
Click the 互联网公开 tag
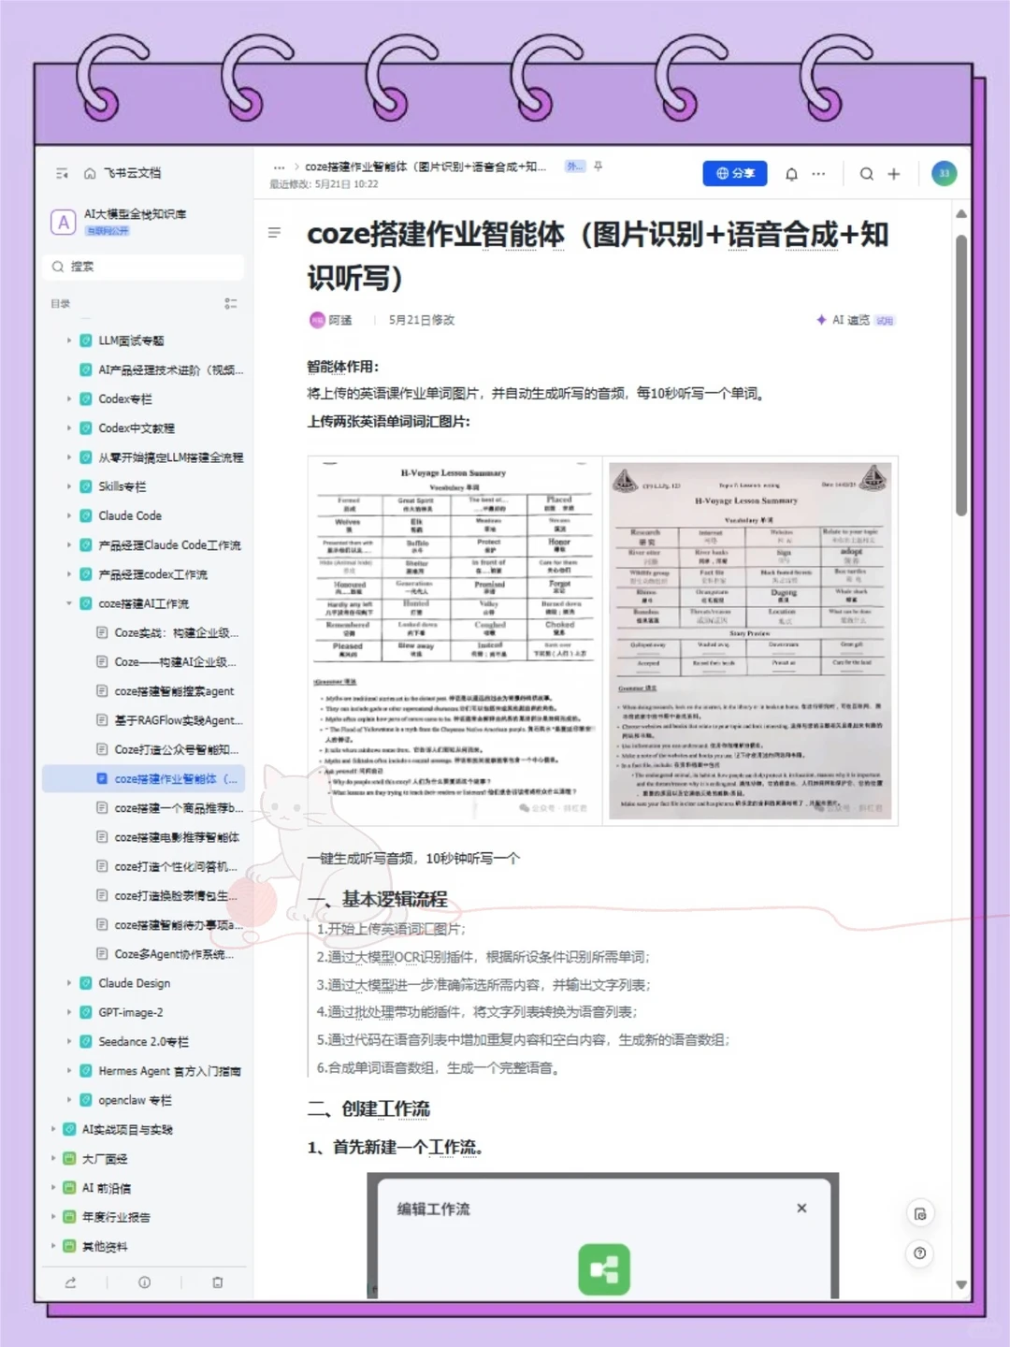pos(108,230)
